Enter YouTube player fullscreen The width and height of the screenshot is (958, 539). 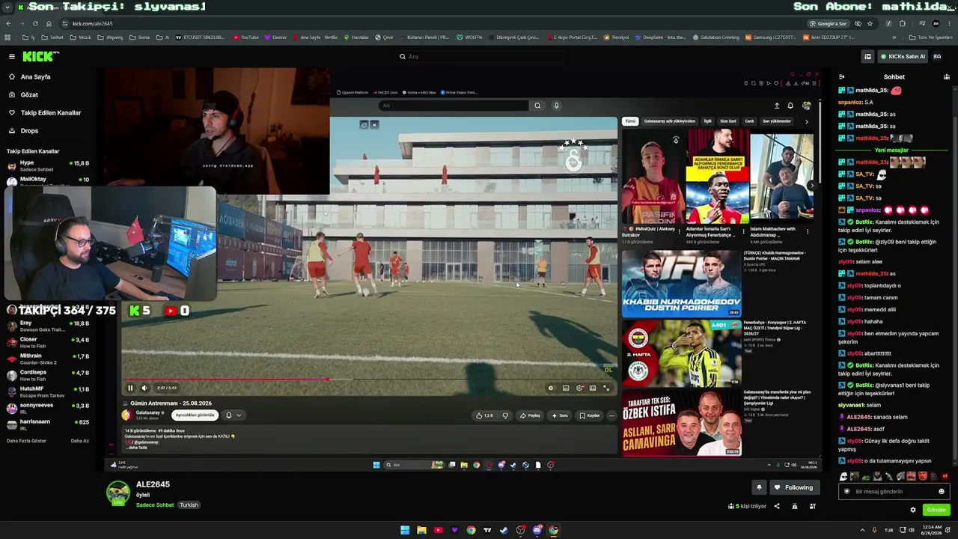(606, 388)
